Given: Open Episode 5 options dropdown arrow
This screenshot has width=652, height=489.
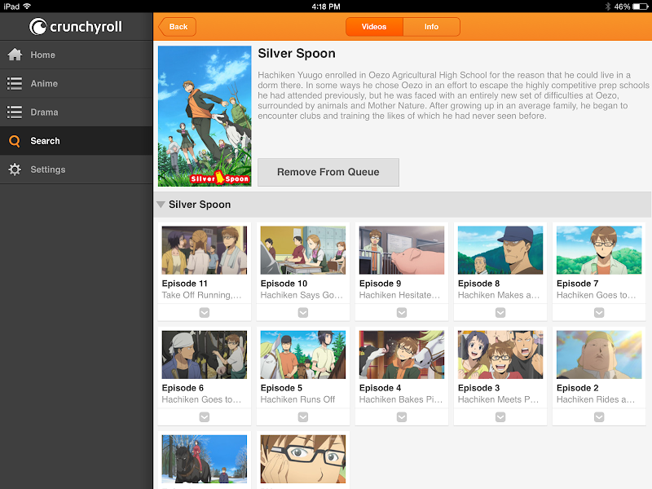Looking at the screenshot, I should click(x=303, y=416).
